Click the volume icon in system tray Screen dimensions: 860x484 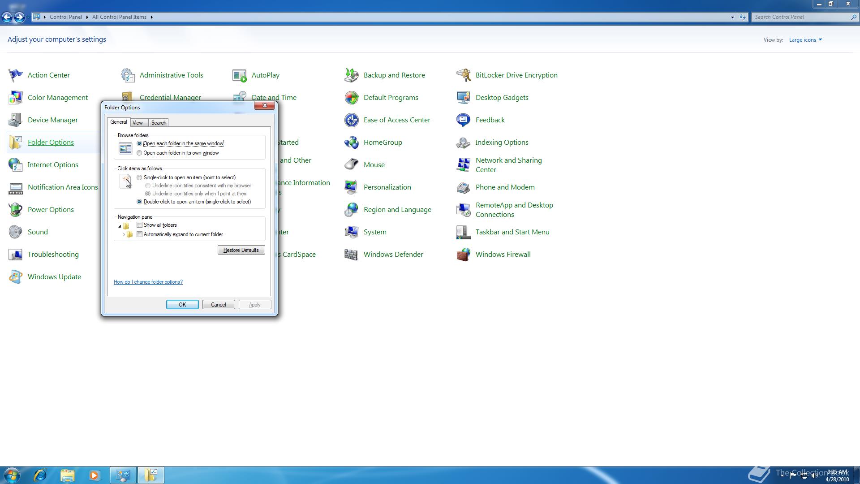(x=814, y=475)
